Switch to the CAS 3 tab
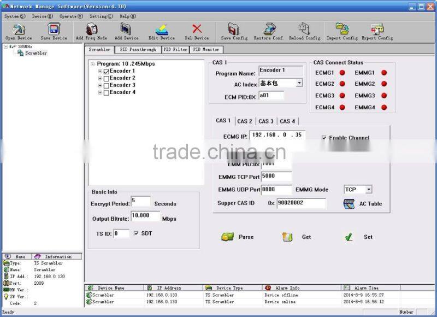Screen dimensions: 437x317 click(266, 121)
